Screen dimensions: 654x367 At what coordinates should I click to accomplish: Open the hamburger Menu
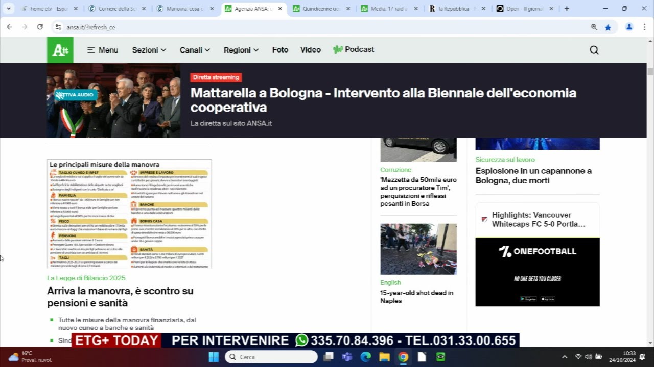tap(103, 50)
